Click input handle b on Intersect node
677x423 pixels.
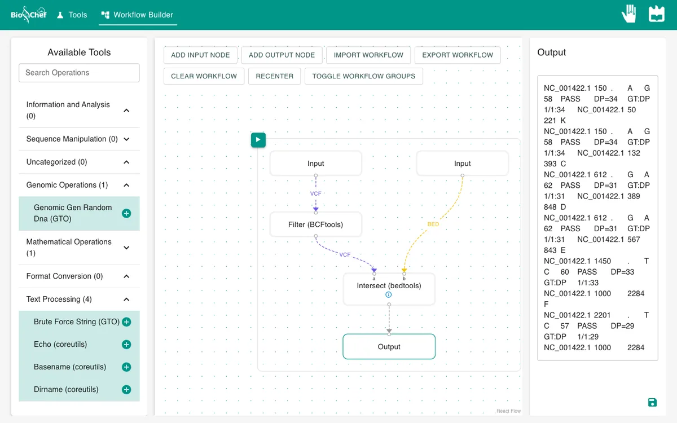click(x=404, y=274)
